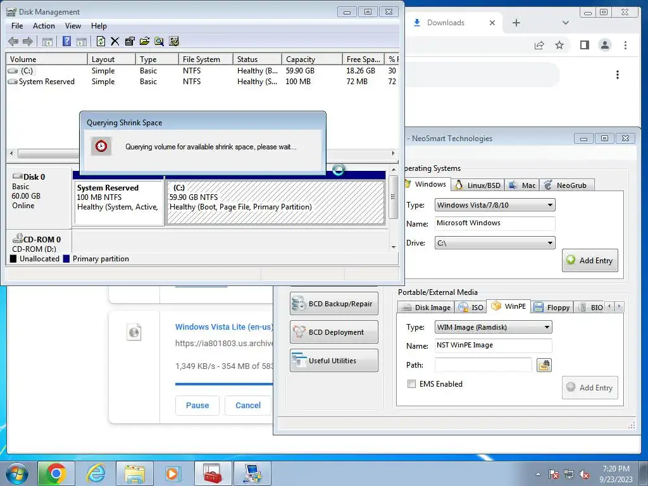Image resolution: width=648 pixels, height=486 pixels.
Task: Toggle the action pane toolbar icon
Action: 82,41
